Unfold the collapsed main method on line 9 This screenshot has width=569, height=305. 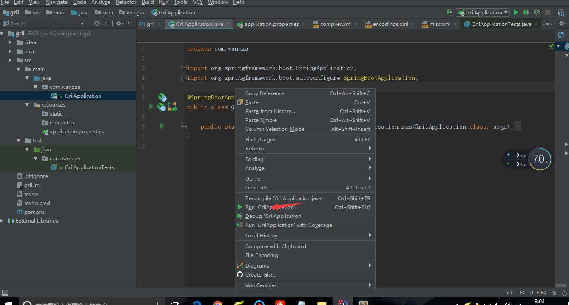coord(184,126)
